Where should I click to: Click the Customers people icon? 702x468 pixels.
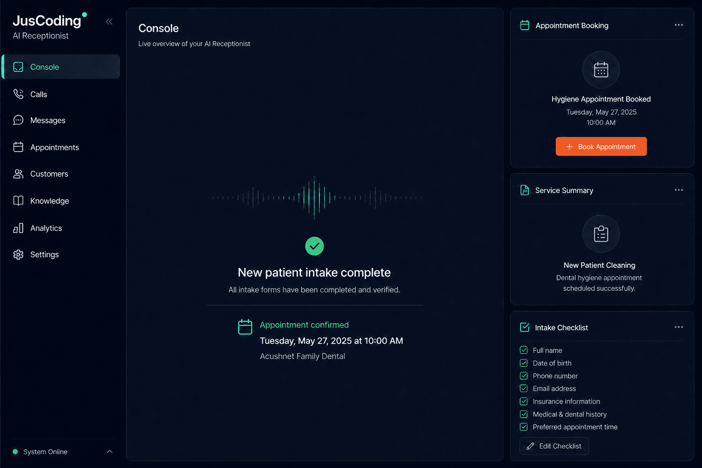(x=18, y=174)
